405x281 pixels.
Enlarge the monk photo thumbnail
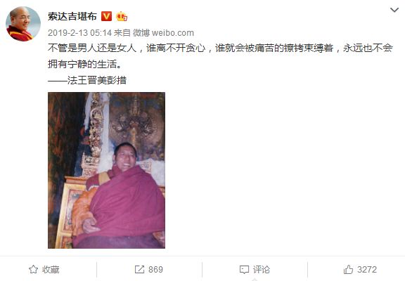[x=106, y=170]
